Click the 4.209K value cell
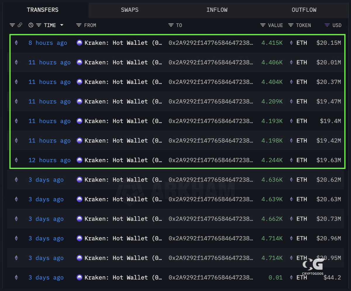The width and height of the screenshot is (351, 291). [x=272, y=101]
